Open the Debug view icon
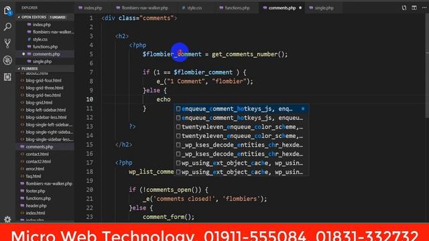 tap(7, 60)
